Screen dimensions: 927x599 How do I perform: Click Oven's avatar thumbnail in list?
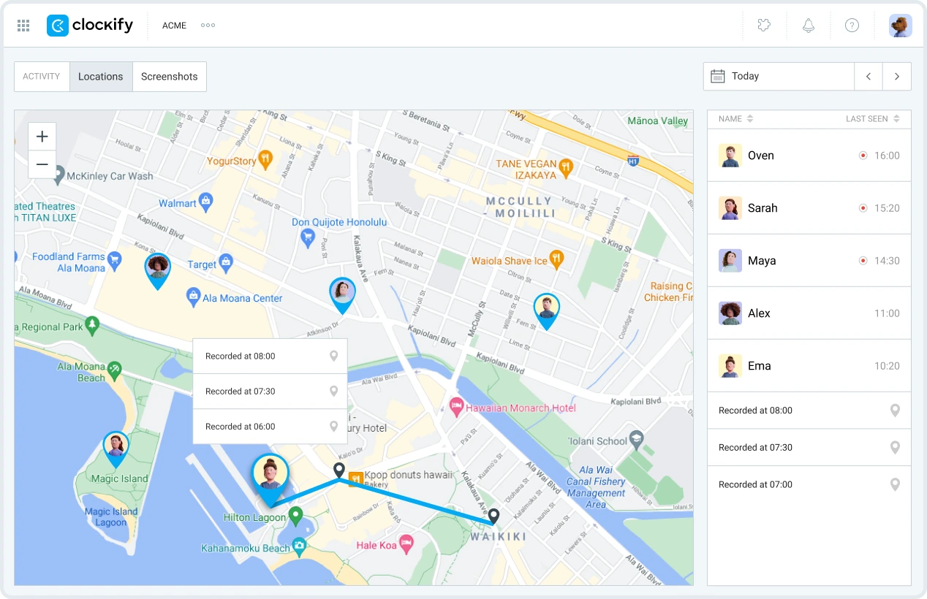click(730, 156)
